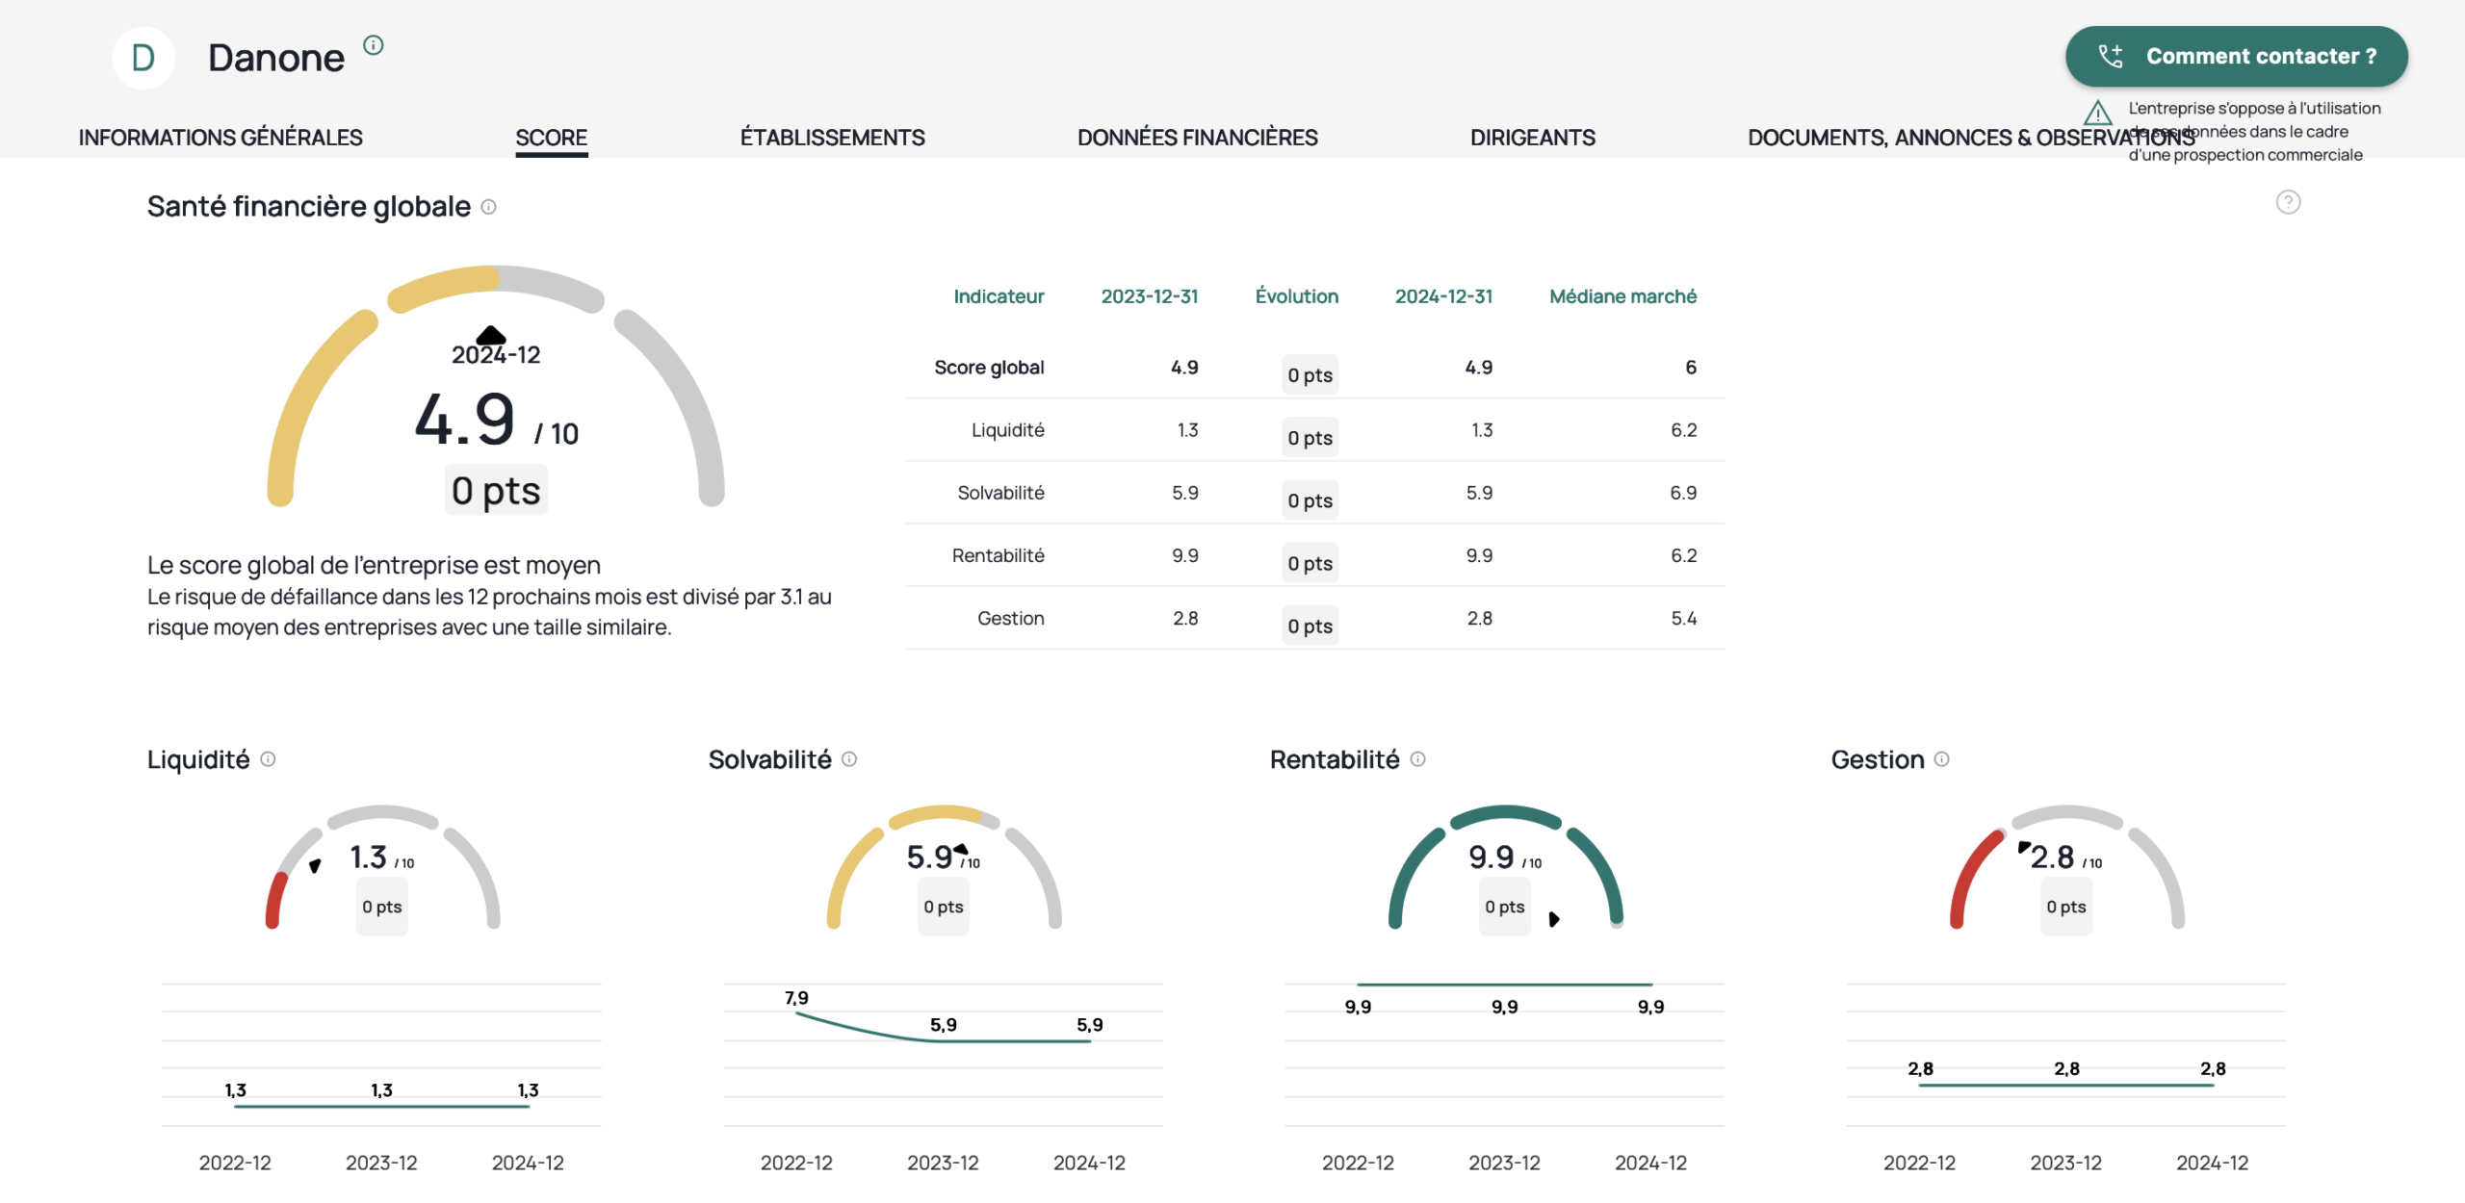Switch to the Établissements tab
The image size is (2465, 1203).
832,138
